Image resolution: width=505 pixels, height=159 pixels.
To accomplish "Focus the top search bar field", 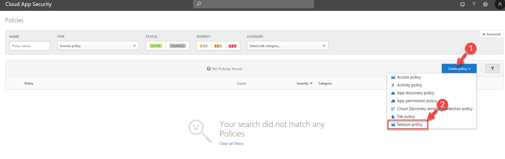I will click(x=254, y=4).
